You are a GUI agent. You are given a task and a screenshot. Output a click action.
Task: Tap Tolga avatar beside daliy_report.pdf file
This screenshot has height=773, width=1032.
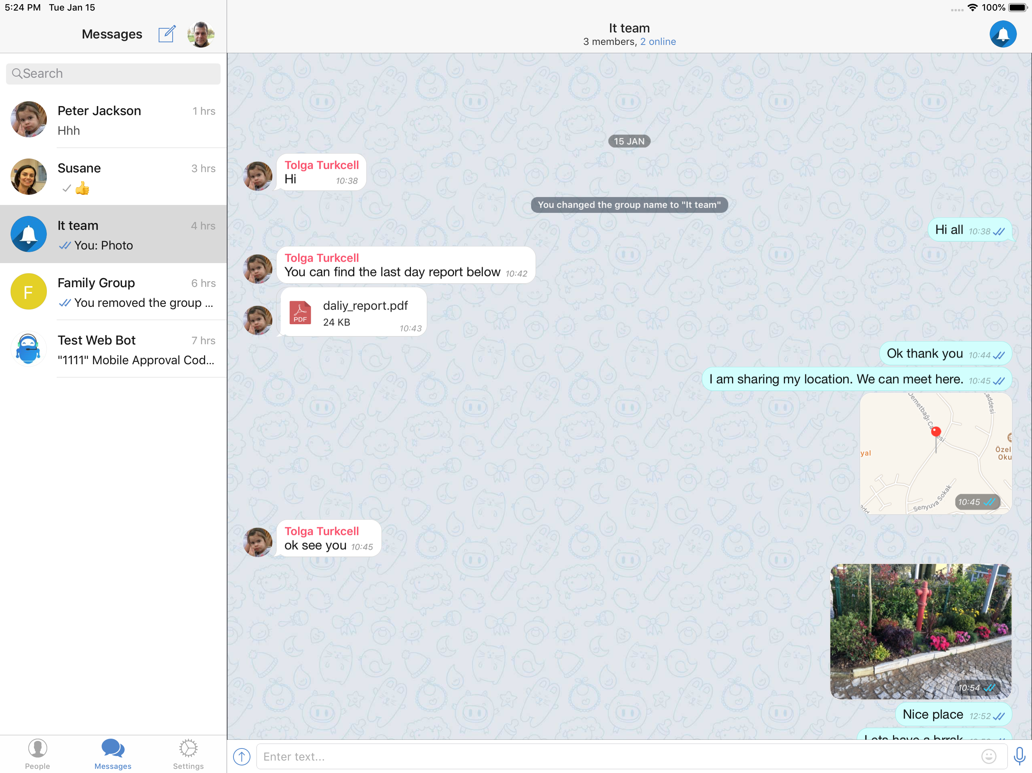click(x=258, y=320)
